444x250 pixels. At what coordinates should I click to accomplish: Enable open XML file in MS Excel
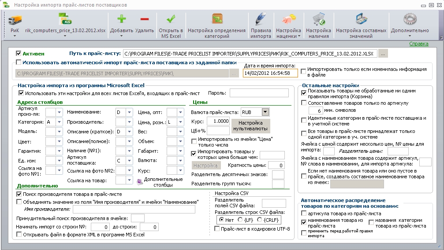pyautogui.click(x=19, y=235)
